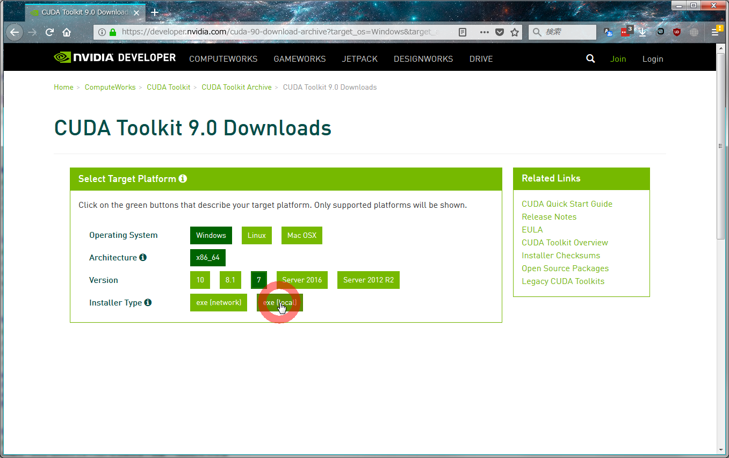Image resolution: width=729 pixels, height=458 pixels.
Task: Select the x86_64 architecture button
Action: coord(208,258)
